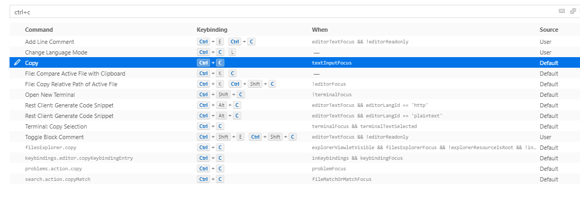Image resolution: width=580 pixels, height=219 pixels.
Task: Click Ctrl+Shift+C keybinding for Open New Terminal
Action: [221, 95]
